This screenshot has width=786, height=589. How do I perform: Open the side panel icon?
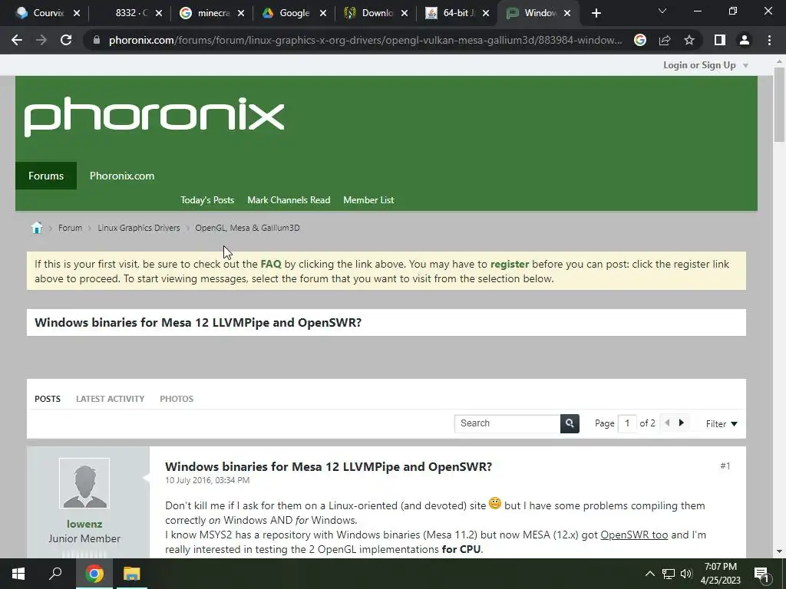720,40
